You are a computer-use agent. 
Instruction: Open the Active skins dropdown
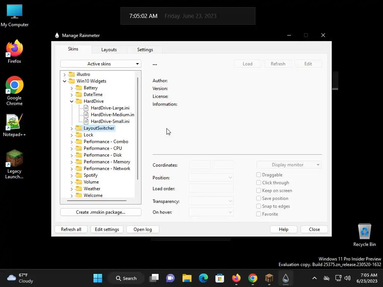click(x=101, y=64)
